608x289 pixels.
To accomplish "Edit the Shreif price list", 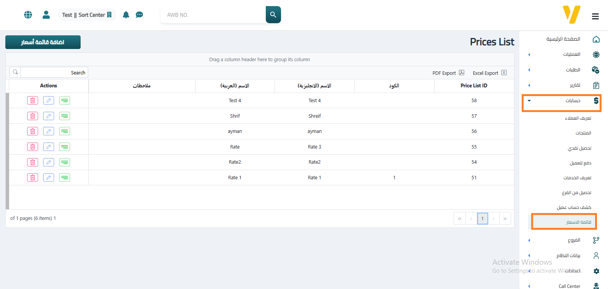I will 49,116.
